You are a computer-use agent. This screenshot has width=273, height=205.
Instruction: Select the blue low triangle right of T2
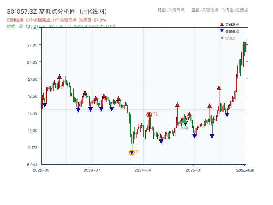(x=161, y=141)
